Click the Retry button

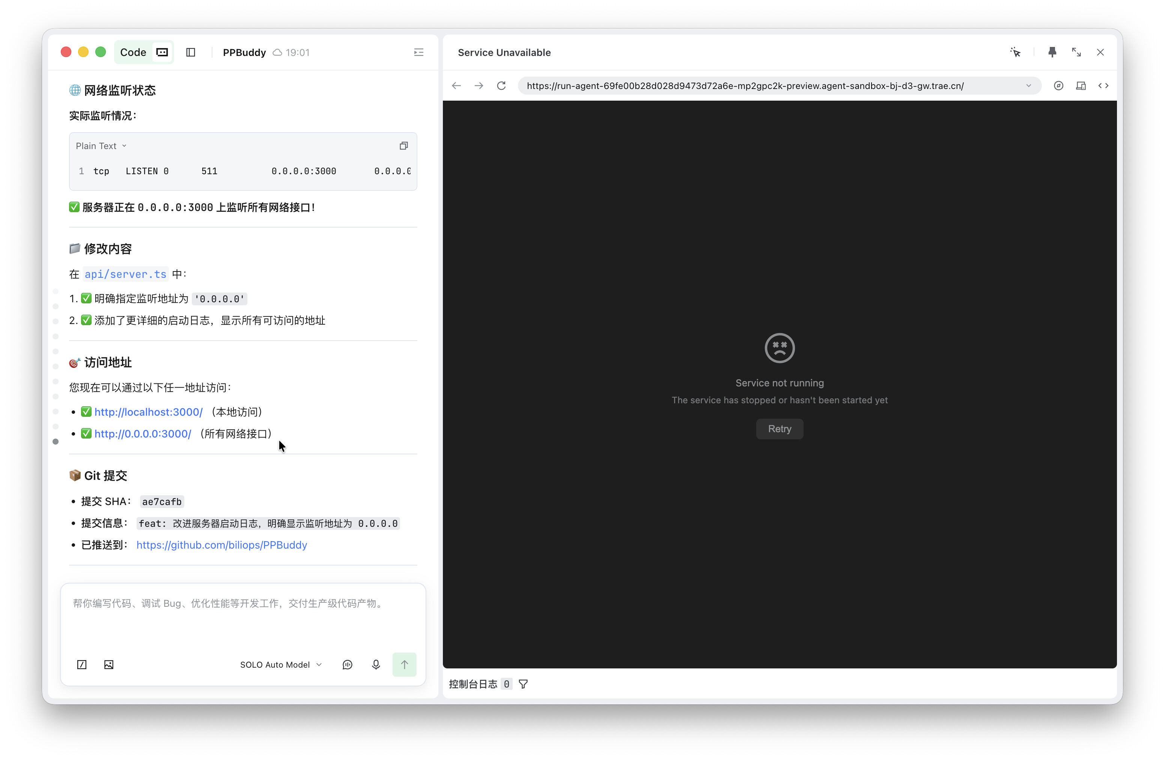coord(779,429)
